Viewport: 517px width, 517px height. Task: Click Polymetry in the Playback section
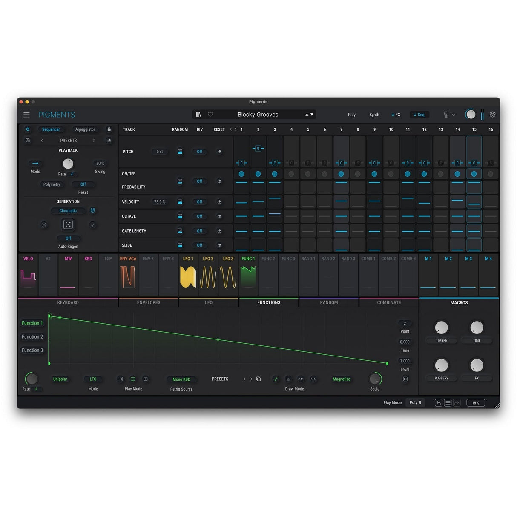click(x=52, y=184)
